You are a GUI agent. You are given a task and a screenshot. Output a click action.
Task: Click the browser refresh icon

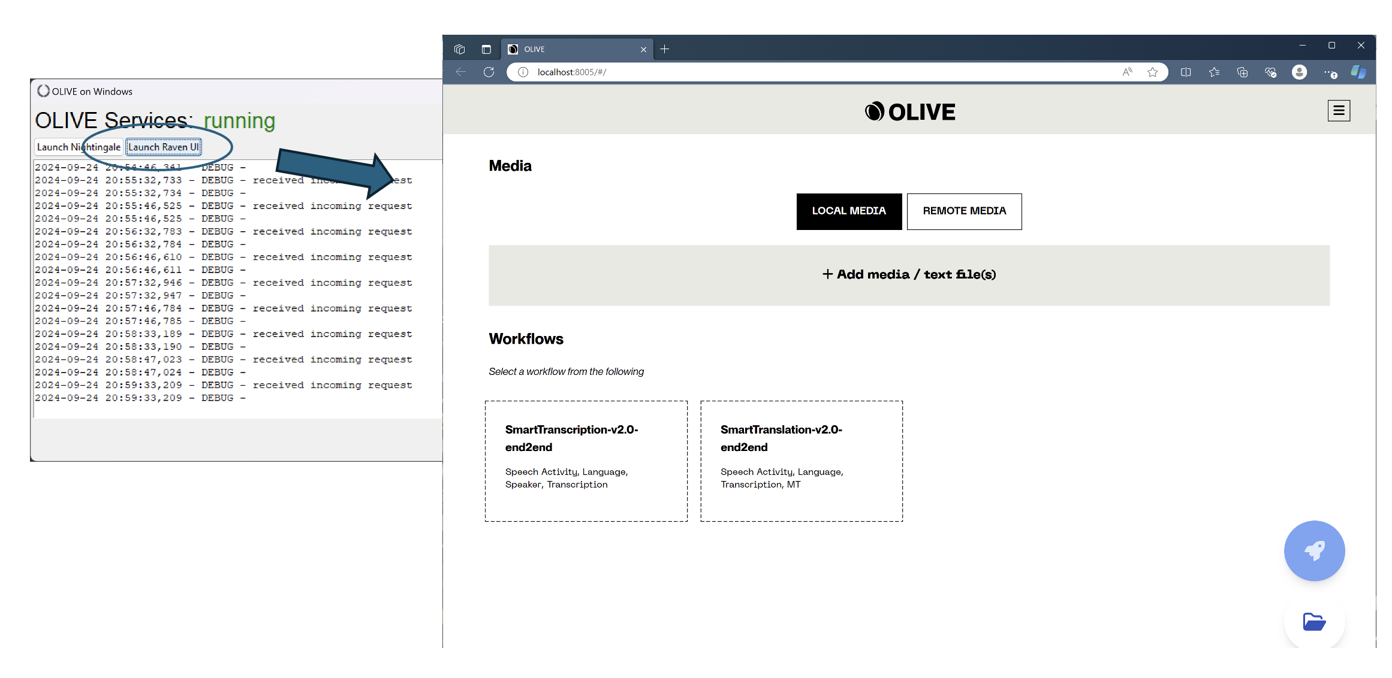pyautogui.click(x=489, y=72)
